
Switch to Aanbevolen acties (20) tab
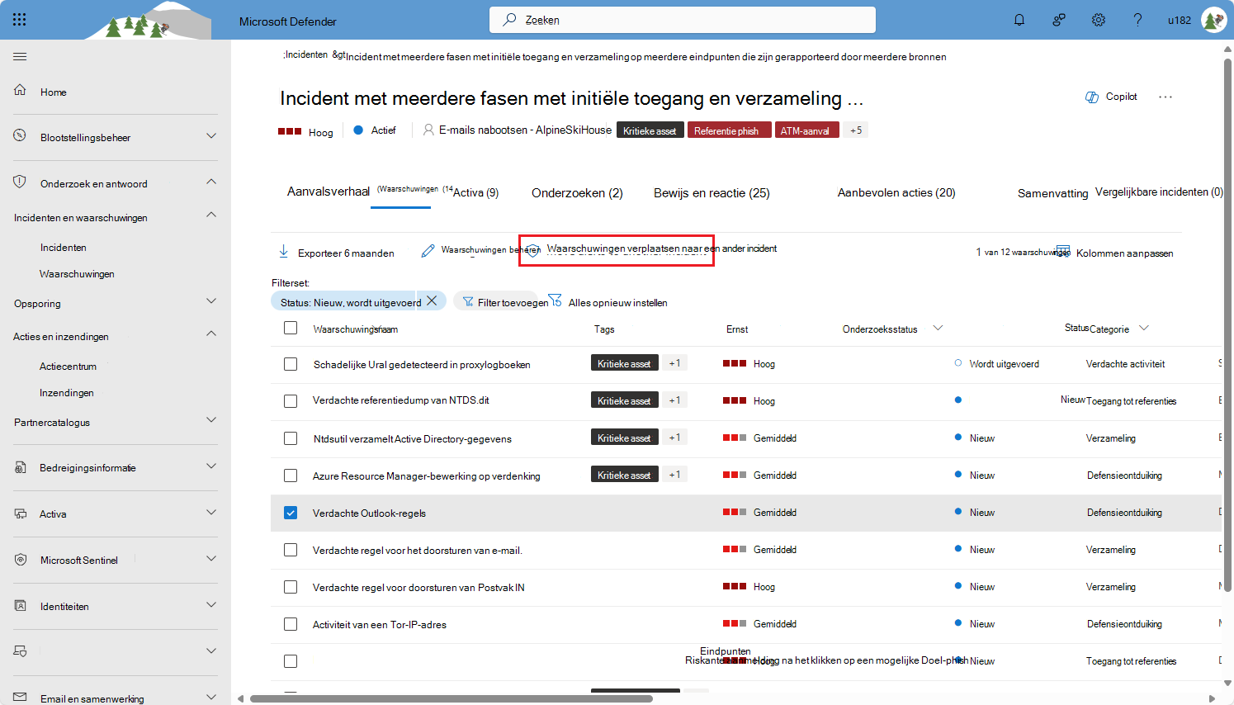pyautogui.click(x=896, y=192)
